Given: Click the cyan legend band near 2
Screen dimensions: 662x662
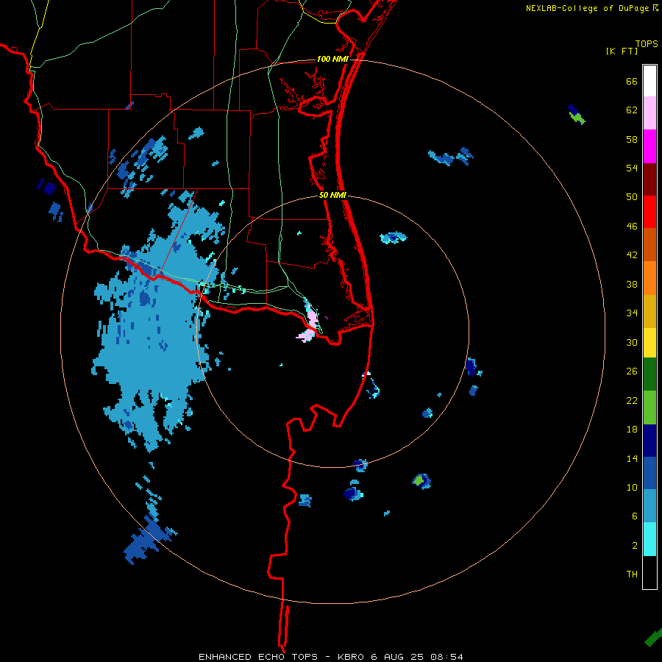Looking at the screenshot, I should (x=649, y=539).
